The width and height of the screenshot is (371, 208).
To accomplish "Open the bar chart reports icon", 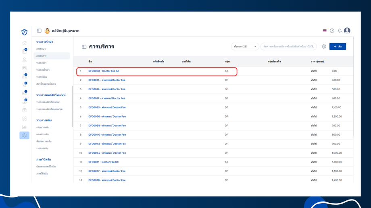I will pyautogui.click(x=24, y=127).
